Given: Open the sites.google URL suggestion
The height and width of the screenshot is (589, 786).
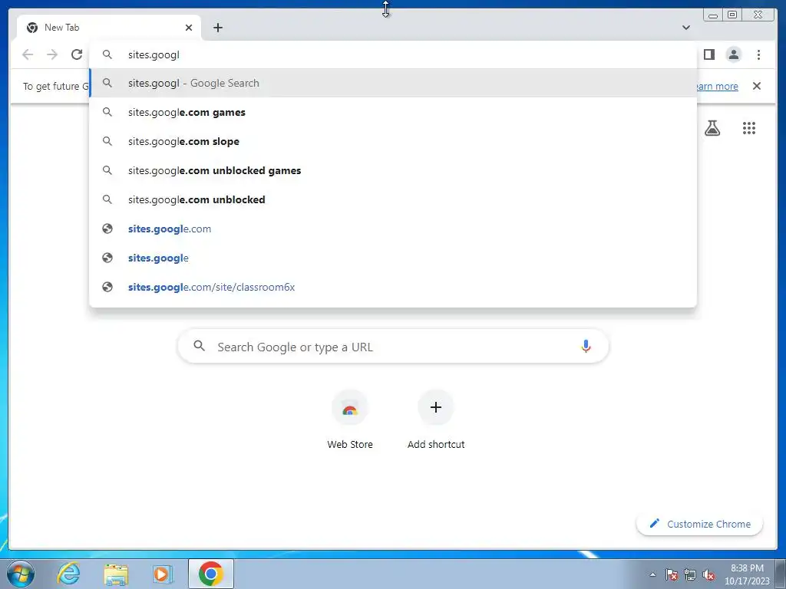Looking at the screenshot, I should [393, 258].
